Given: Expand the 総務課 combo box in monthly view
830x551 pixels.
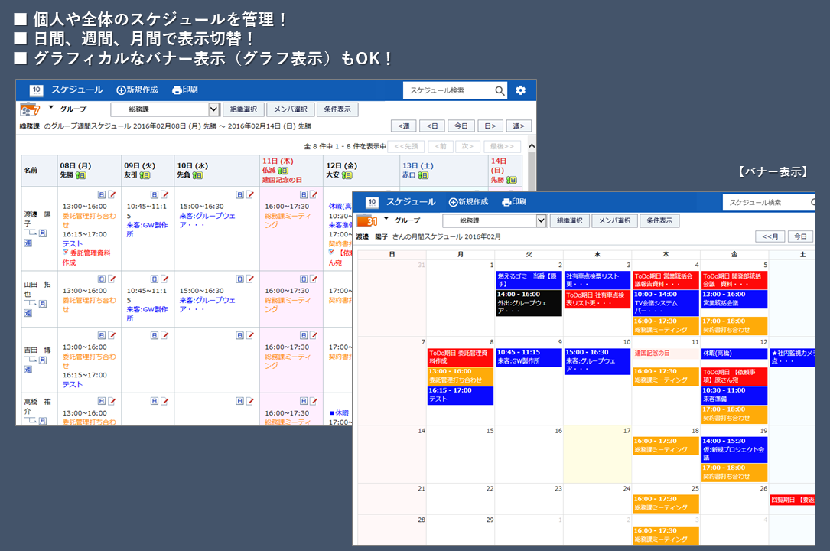Looking at the screenshot, I should pyautogui.click(x=542, y=220).
